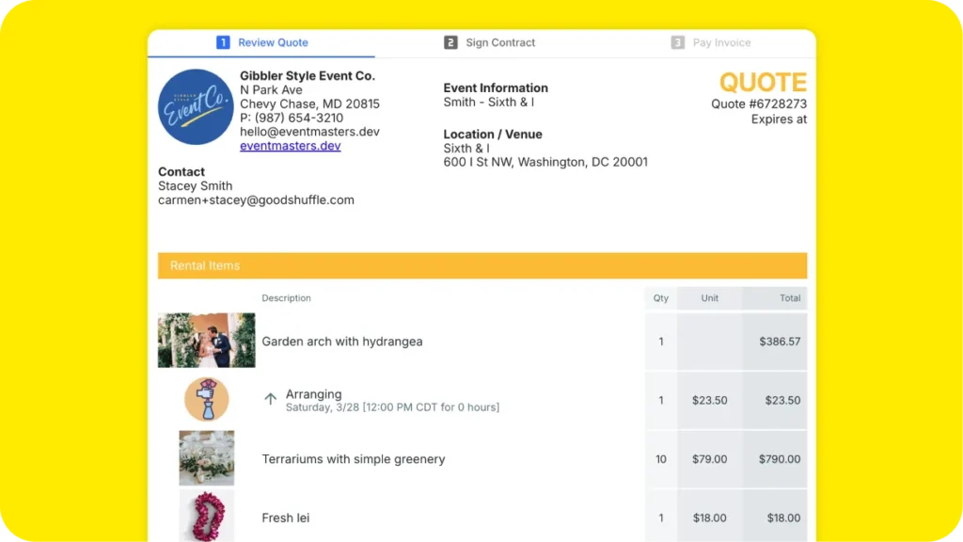
Task: Click the $79.00 unit price cell
Action: click(710, 459)
